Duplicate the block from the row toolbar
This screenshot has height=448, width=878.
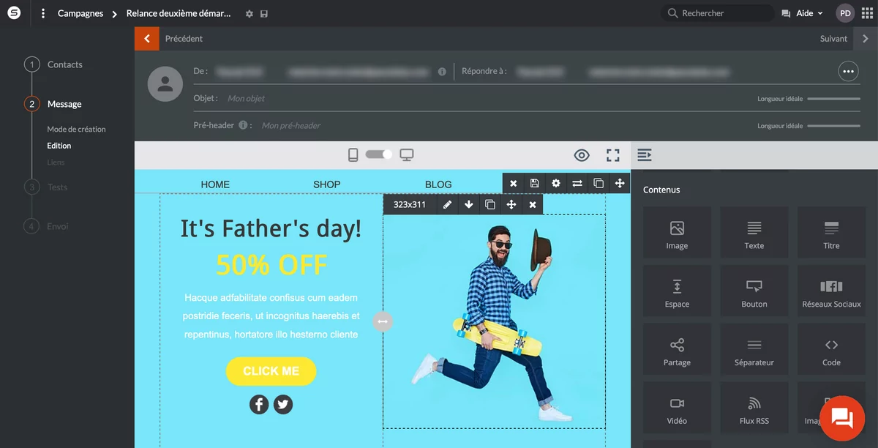pyautogui.click(x=599, y=183)
